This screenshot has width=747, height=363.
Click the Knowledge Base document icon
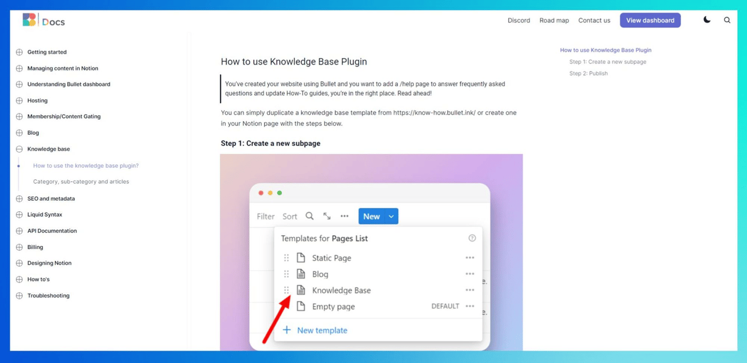coord(301,290)
